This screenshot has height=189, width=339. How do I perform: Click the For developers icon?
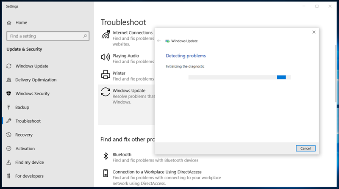[x=9, y=176]
